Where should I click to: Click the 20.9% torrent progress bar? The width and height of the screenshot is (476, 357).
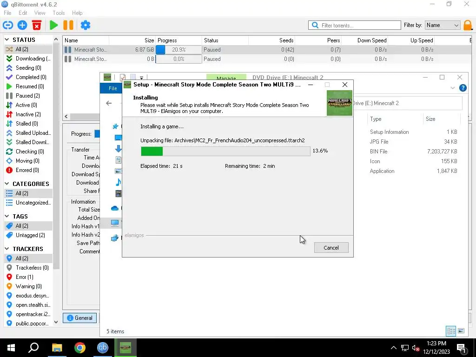(x=178, y=50)
